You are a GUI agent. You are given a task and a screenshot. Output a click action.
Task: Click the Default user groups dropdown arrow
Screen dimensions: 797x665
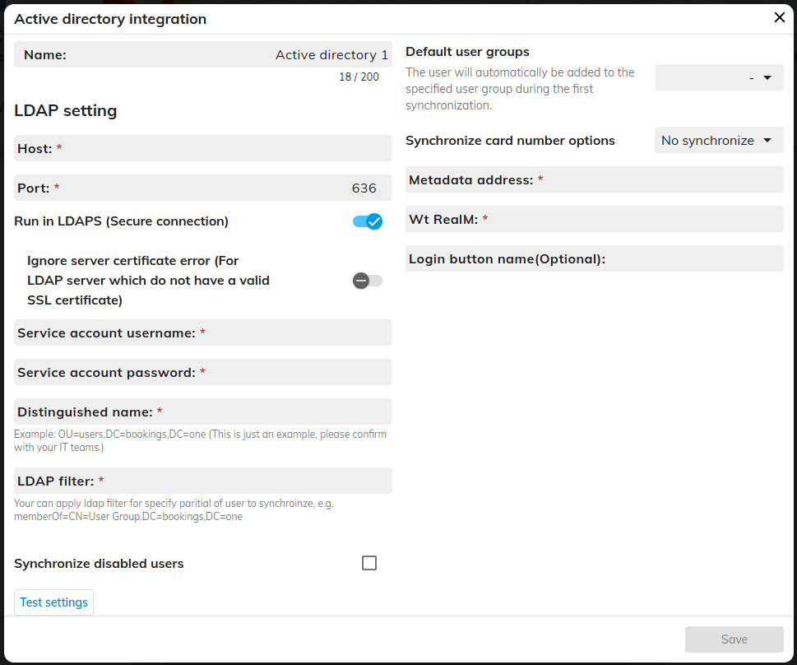767,77
